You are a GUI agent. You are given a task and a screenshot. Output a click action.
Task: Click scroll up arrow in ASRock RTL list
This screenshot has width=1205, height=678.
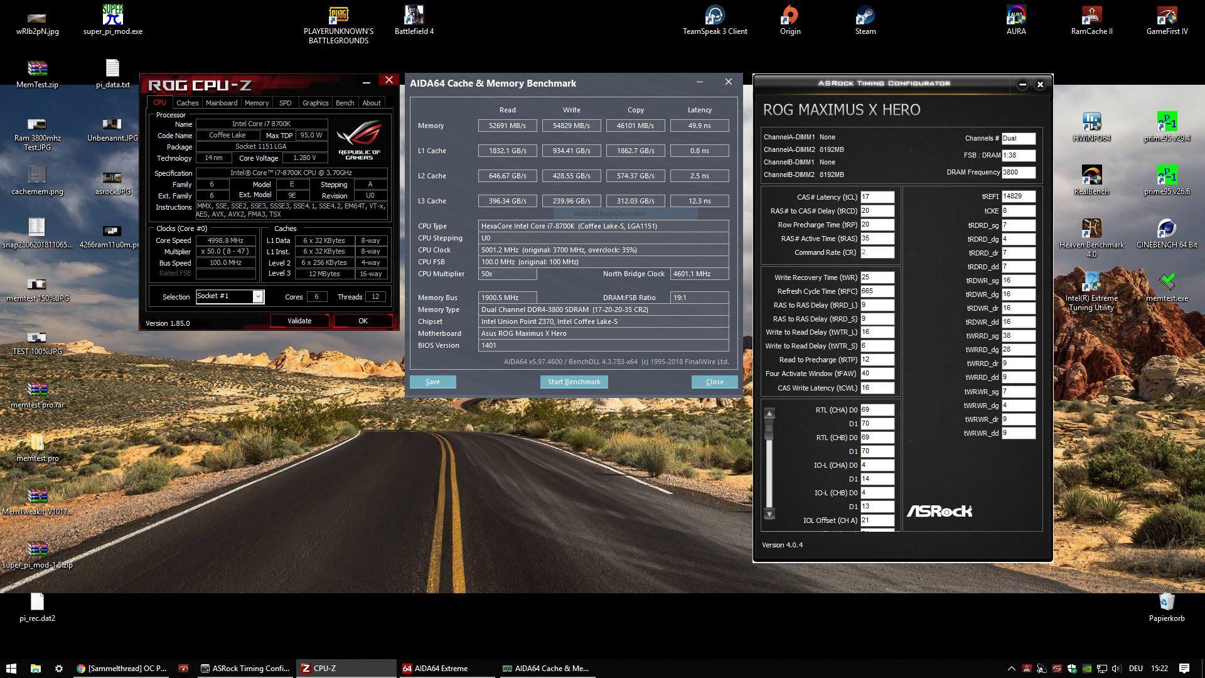[769, 413]
